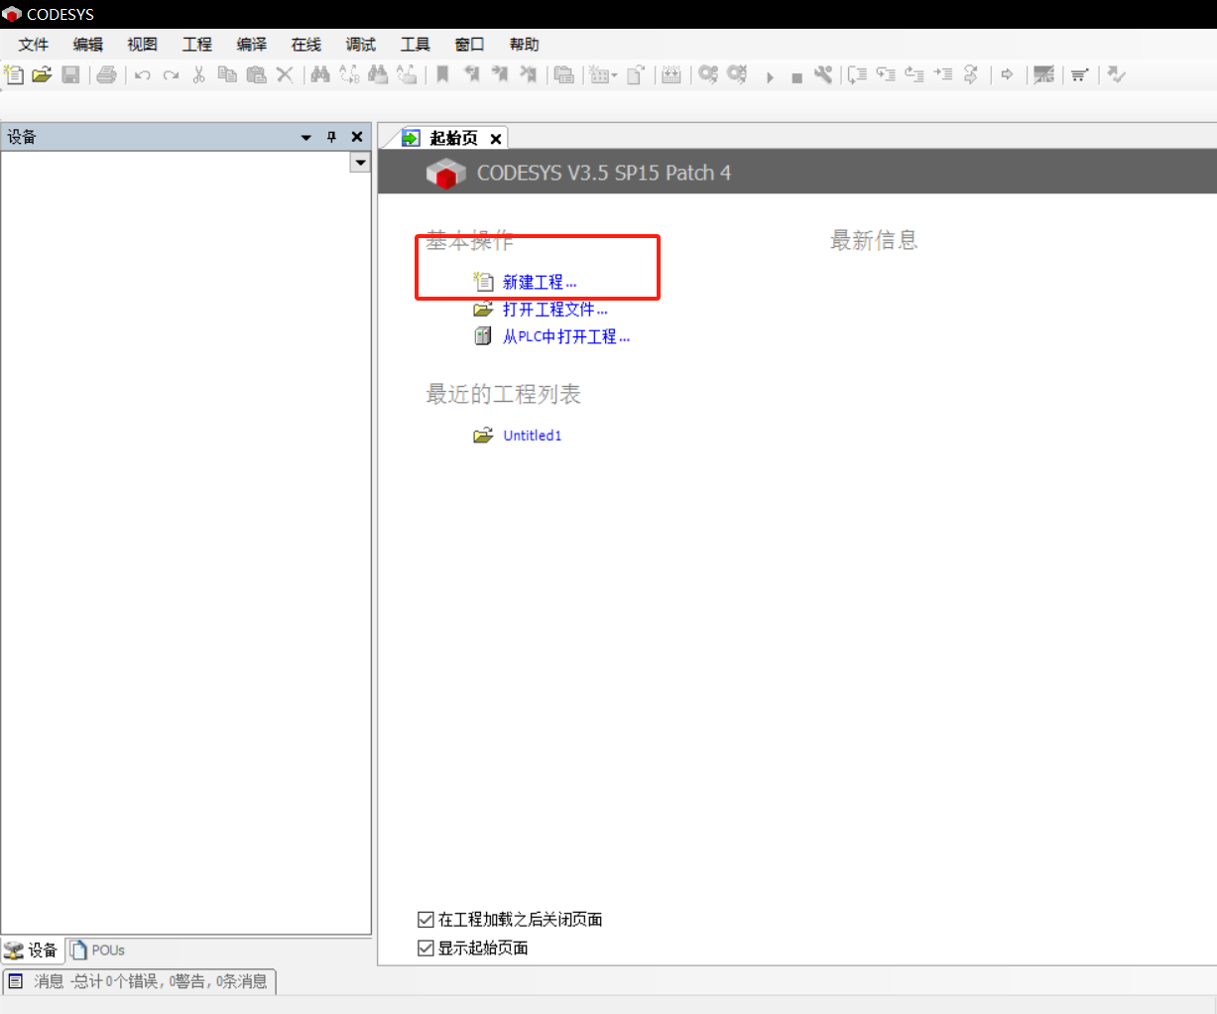The image size is (1217, 1014).
Task: Expand the dropdown box in device tree
Action: 360,163
